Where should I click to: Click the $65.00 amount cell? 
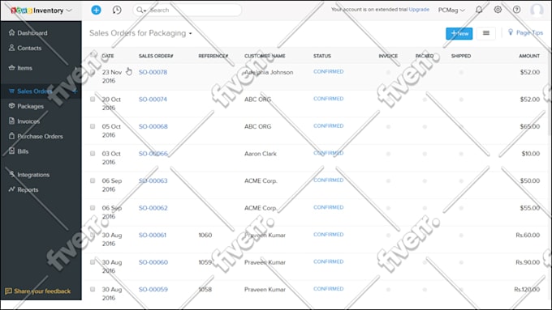point(530,126)
